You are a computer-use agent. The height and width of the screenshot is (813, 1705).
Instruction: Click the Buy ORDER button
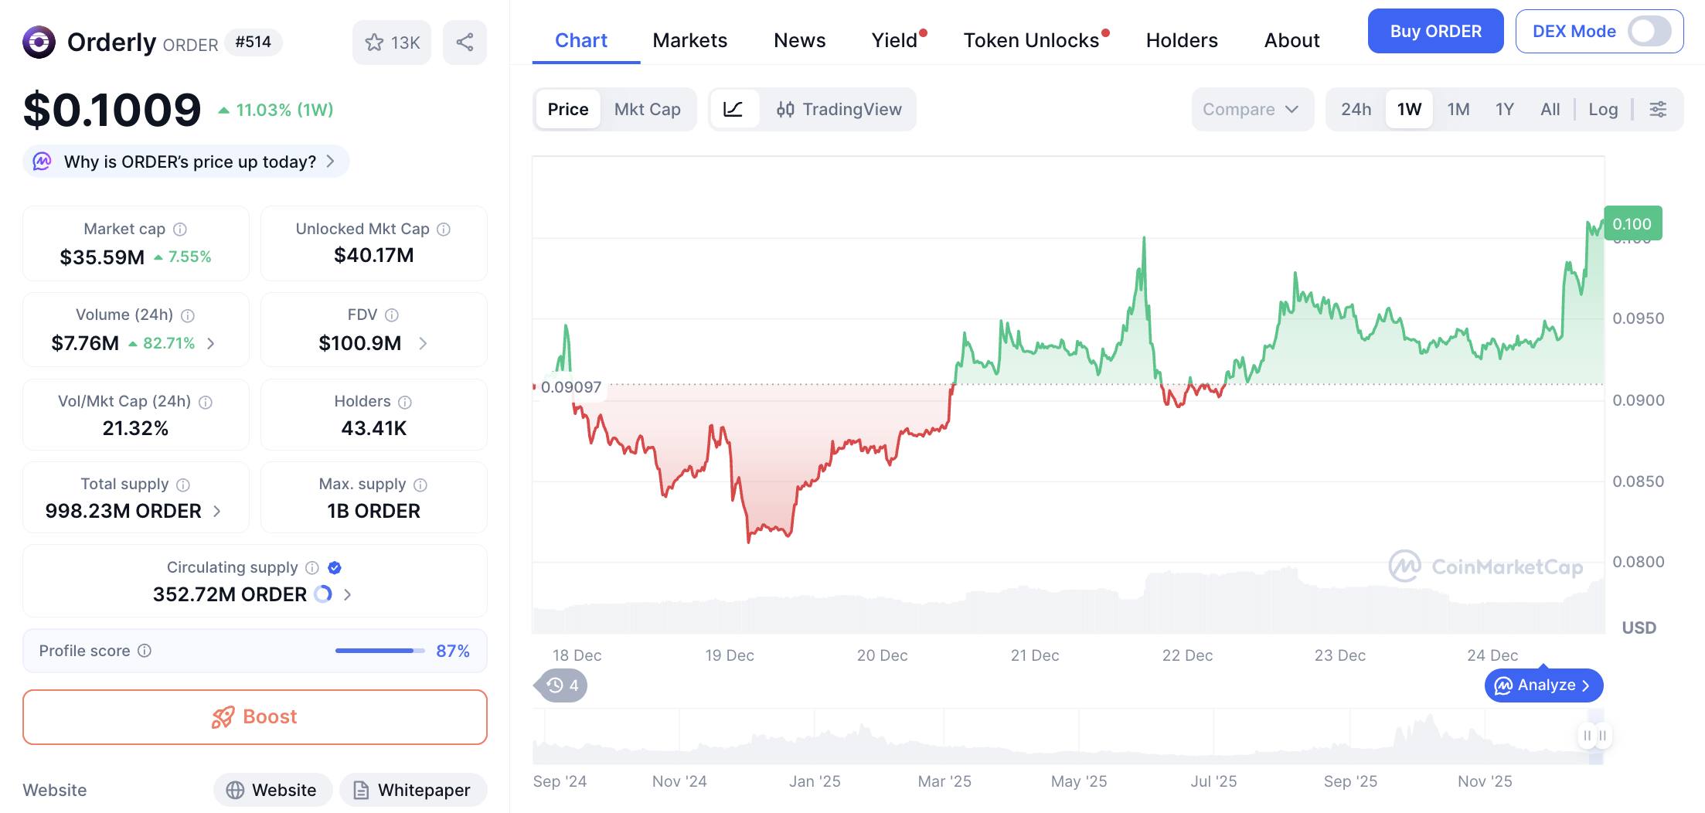(x=1435, y=32)
